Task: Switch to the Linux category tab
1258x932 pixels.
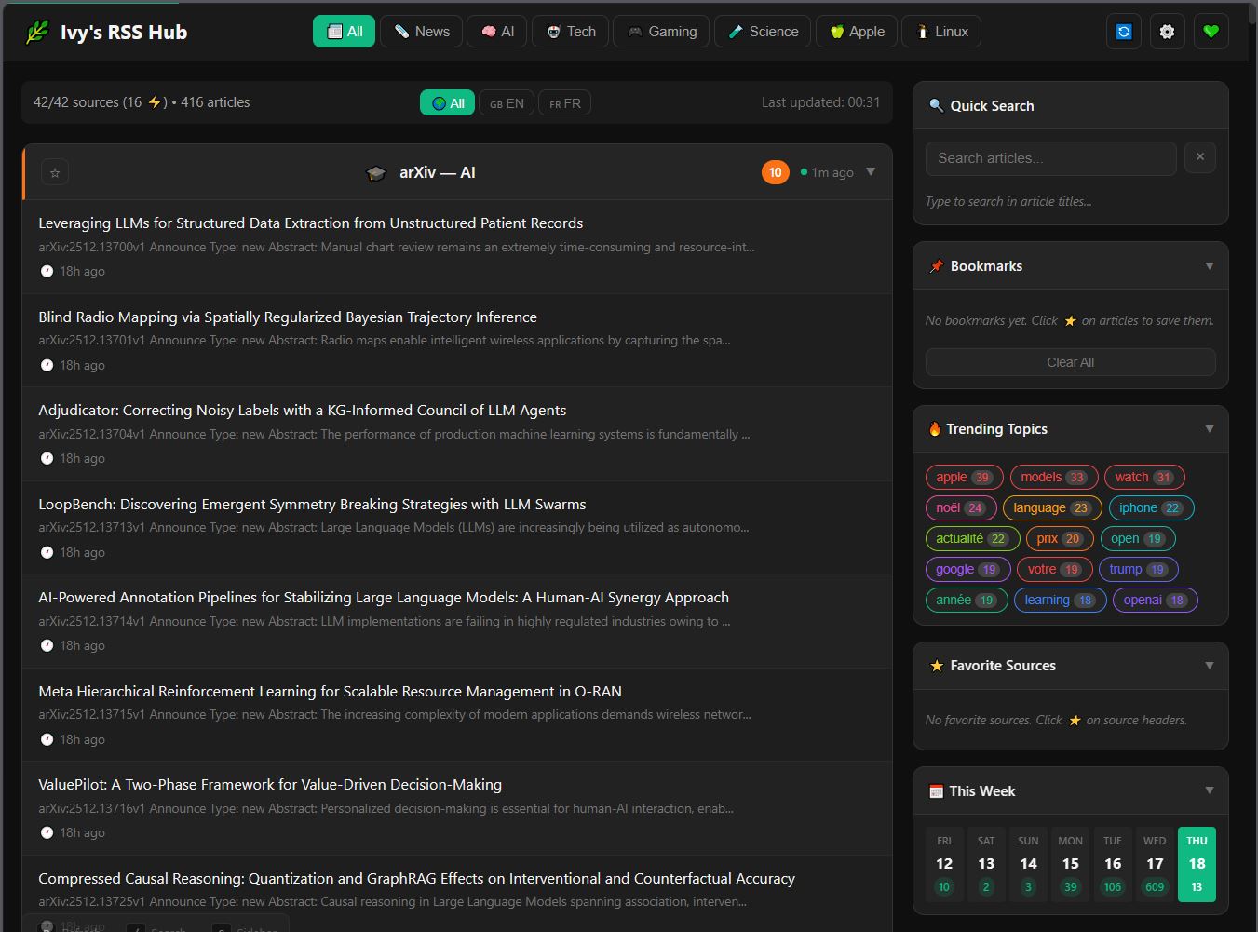Action: (942, 32)
